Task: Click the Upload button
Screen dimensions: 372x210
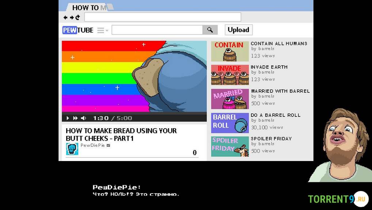Action: [238, 30]
